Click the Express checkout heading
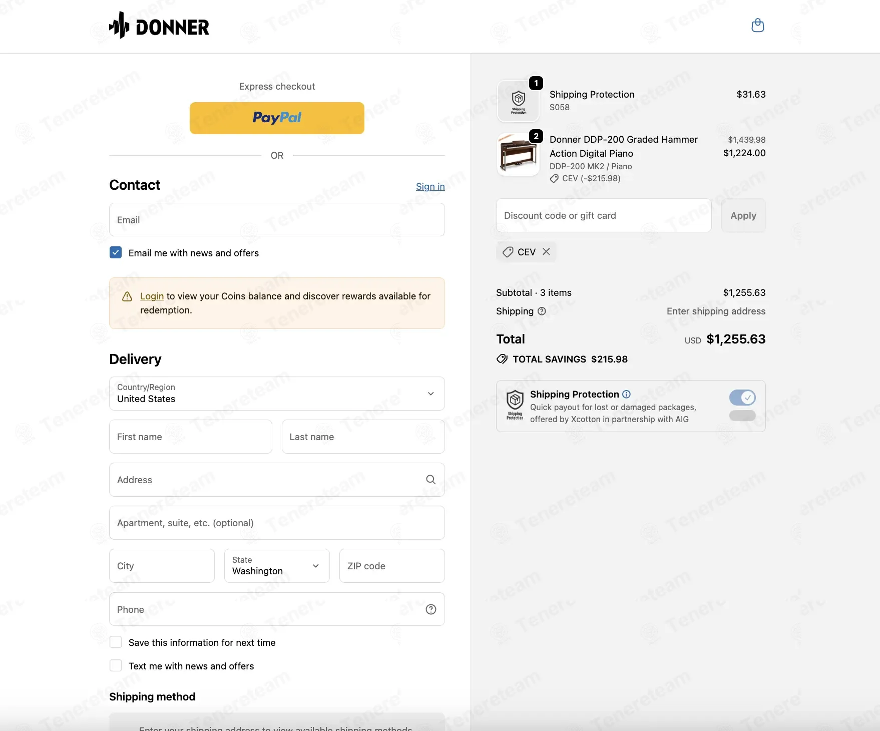 (277, 86)
